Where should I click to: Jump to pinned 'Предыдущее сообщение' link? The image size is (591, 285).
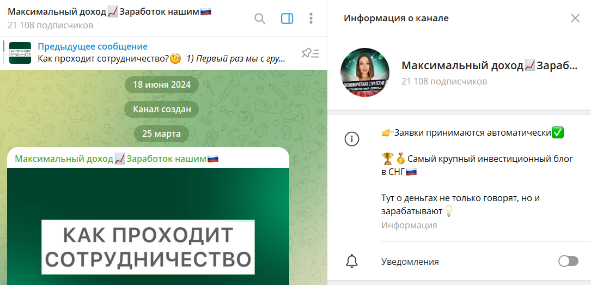click(x=93, y=47)
